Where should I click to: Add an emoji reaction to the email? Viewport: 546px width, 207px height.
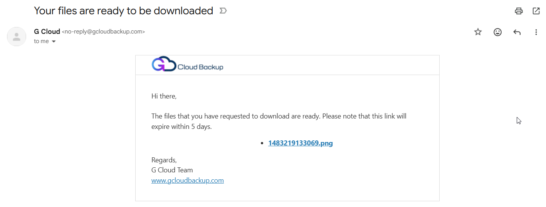click(x=497, y=32)
